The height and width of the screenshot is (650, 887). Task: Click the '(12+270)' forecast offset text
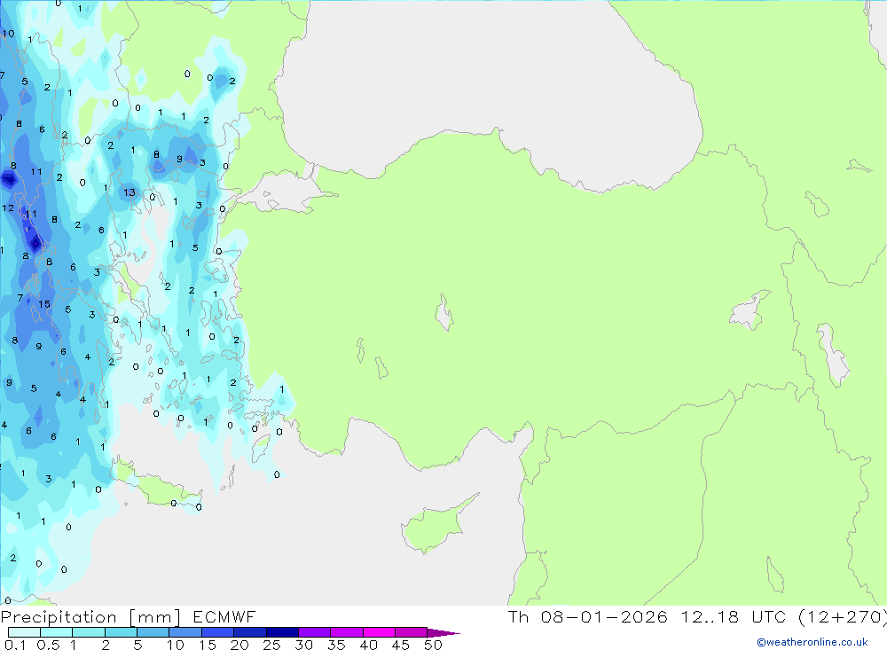coord(843,616)
